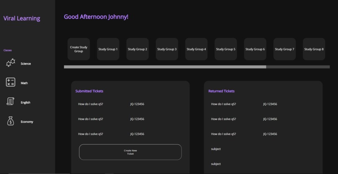The width and height of the screenshot is (338, 174).
Task: Click the study groups horizontal scrollbar thumb
Action: coord(165,67)
